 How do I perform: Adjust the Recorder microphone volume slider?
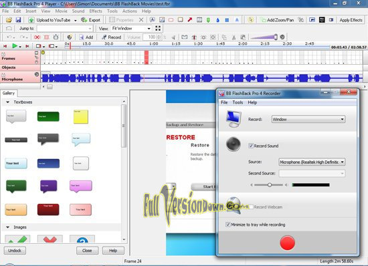(269, 185)
